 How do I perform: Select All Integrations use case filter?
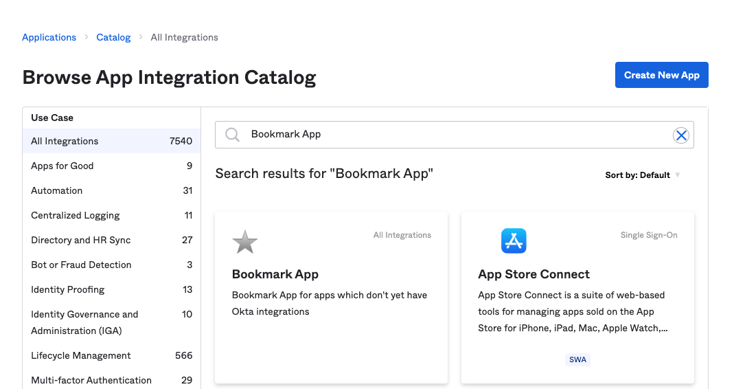(x=111, y=141)
